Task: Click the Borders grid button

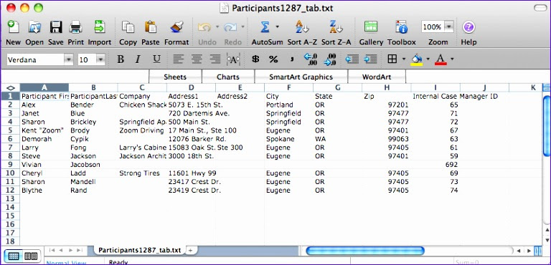Action: point(392,59)
